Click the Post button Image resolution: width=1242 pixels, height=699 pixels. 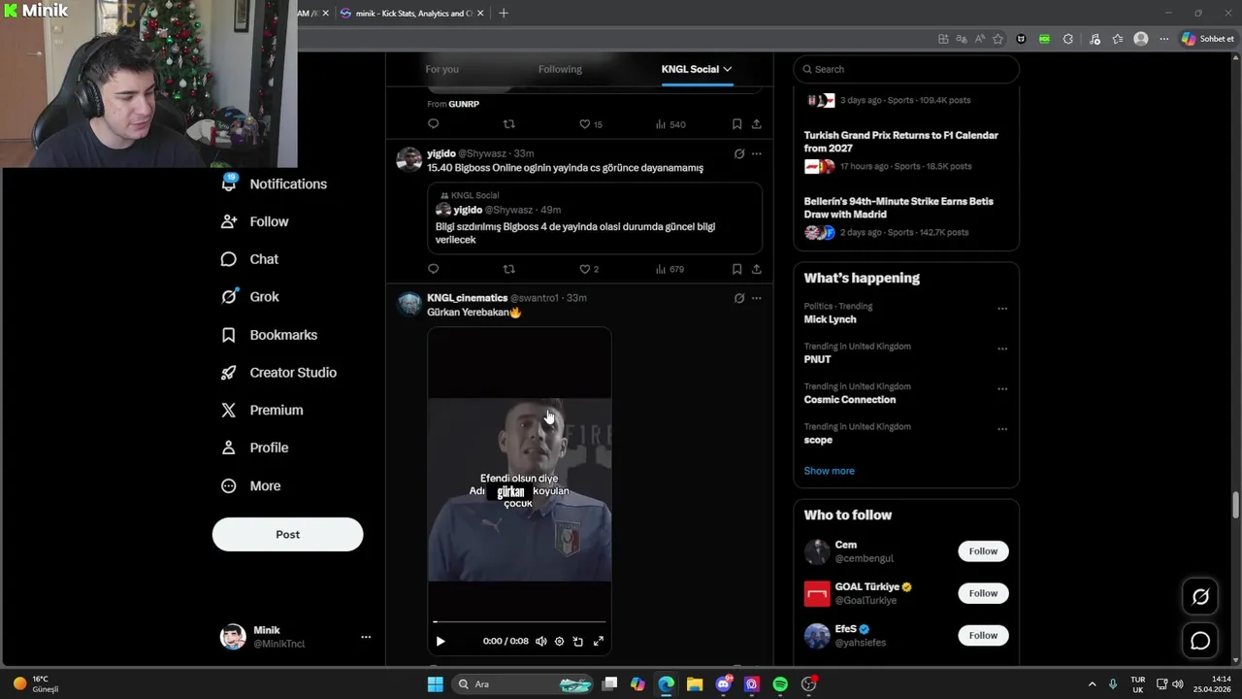[x=287, y=535]
